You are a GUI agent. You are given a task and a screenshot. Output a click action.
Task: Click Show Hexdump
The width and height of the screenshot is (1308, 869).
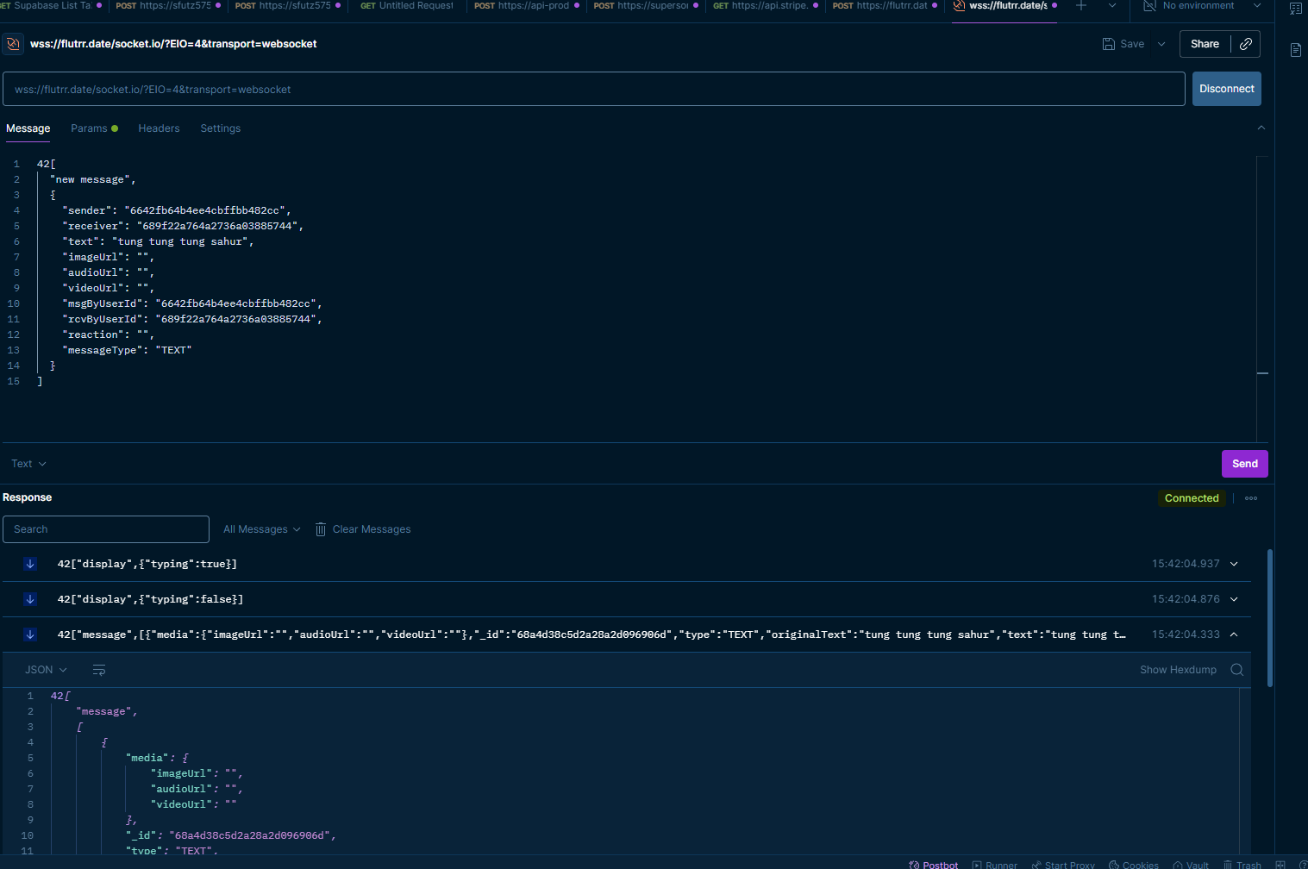(1178, 670)
